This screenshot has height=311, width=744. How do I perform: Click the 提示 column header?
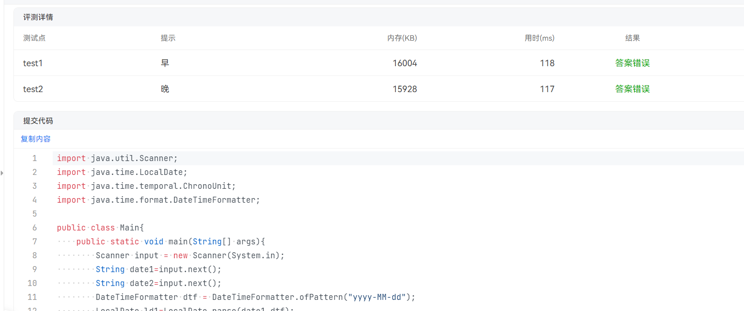pyautogui.click(x=168, y=38)
